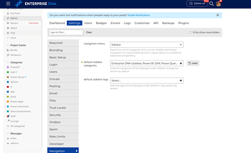Image resolution: width=251 pixels, height=153 pixels.
Task: Click the Workouts sidebar icon
Action: click(8, 55)
